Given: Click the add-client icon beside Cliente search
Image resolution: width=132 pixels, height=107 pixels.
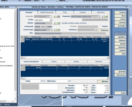Looking at the screenshot, I should [x=58, y=23].
